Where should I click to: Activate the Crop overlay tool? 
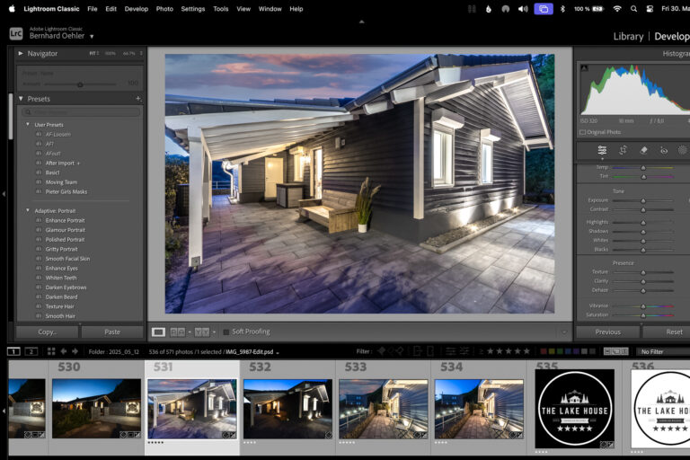pyautogui.click(x=623, y=150)
